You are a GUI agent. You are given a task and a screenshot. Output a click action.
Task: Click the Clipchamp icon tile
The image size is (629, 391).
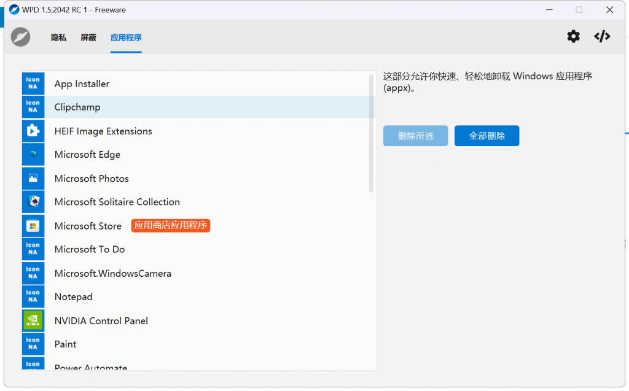pos(33,107)
